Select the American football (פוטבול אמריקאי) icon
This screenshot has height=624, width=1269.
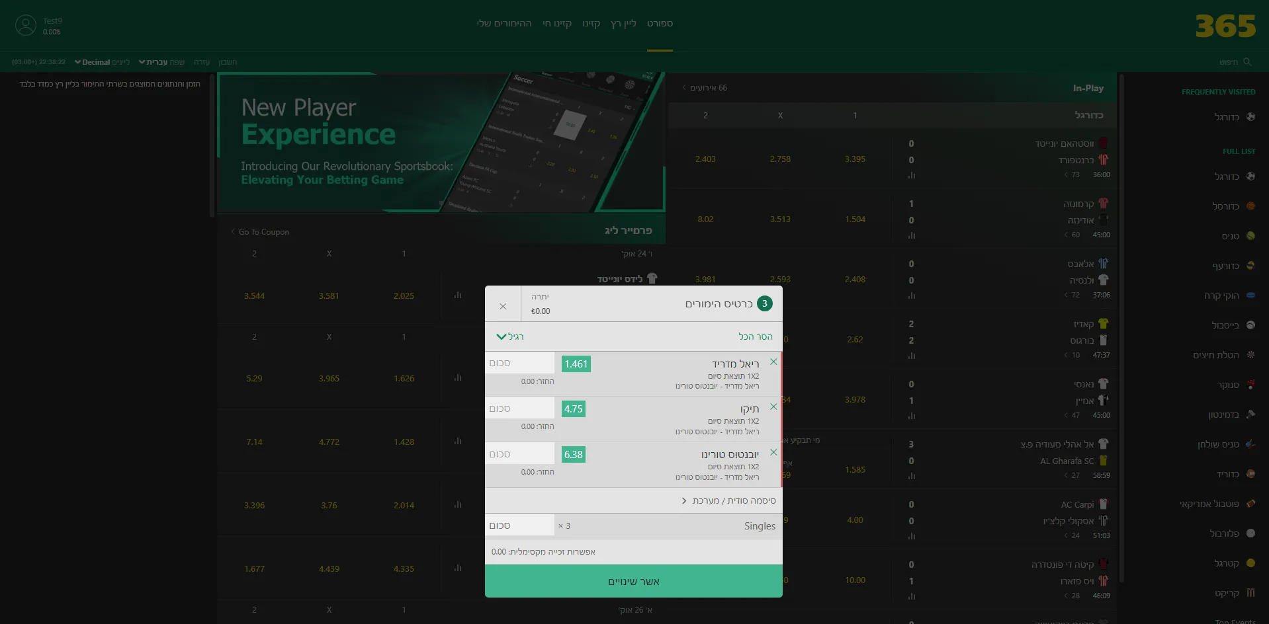point(1250,503)
